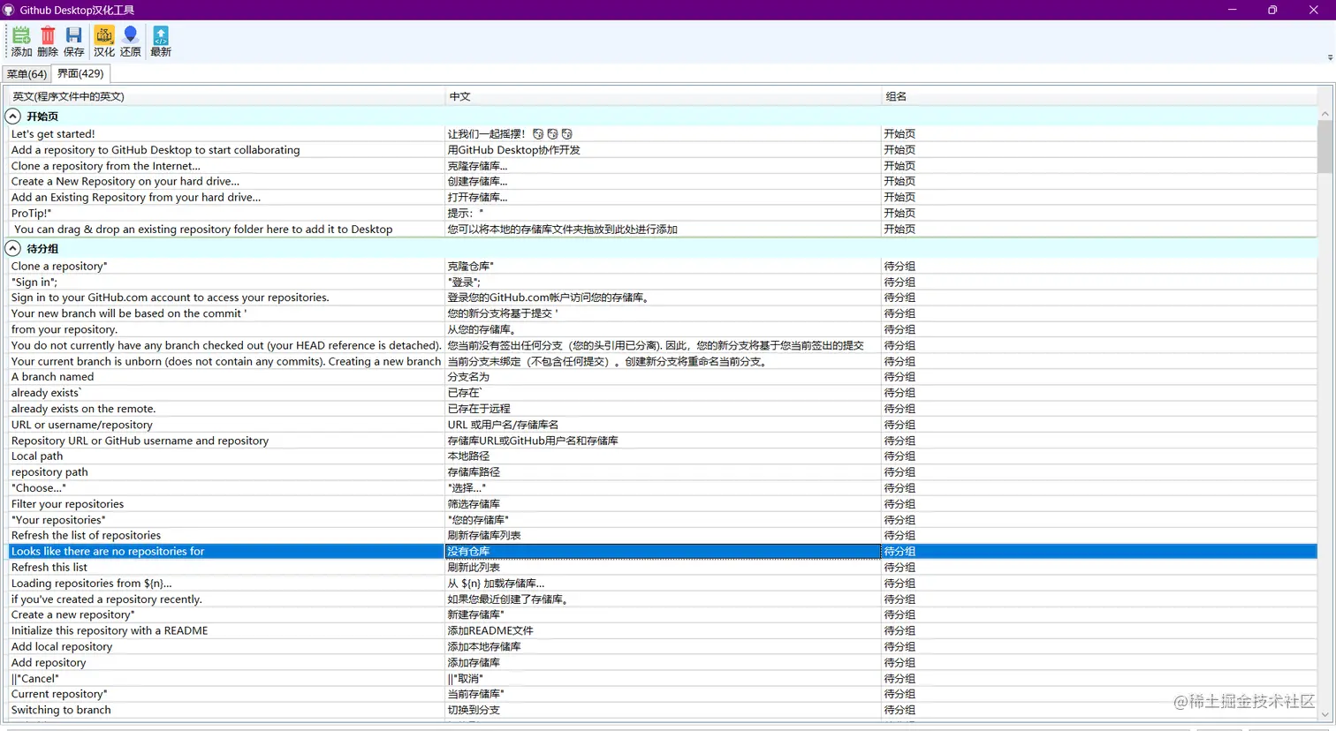Select "Filter your repositories" row
Screen dimensions: 1336x731
coord(663,504)
